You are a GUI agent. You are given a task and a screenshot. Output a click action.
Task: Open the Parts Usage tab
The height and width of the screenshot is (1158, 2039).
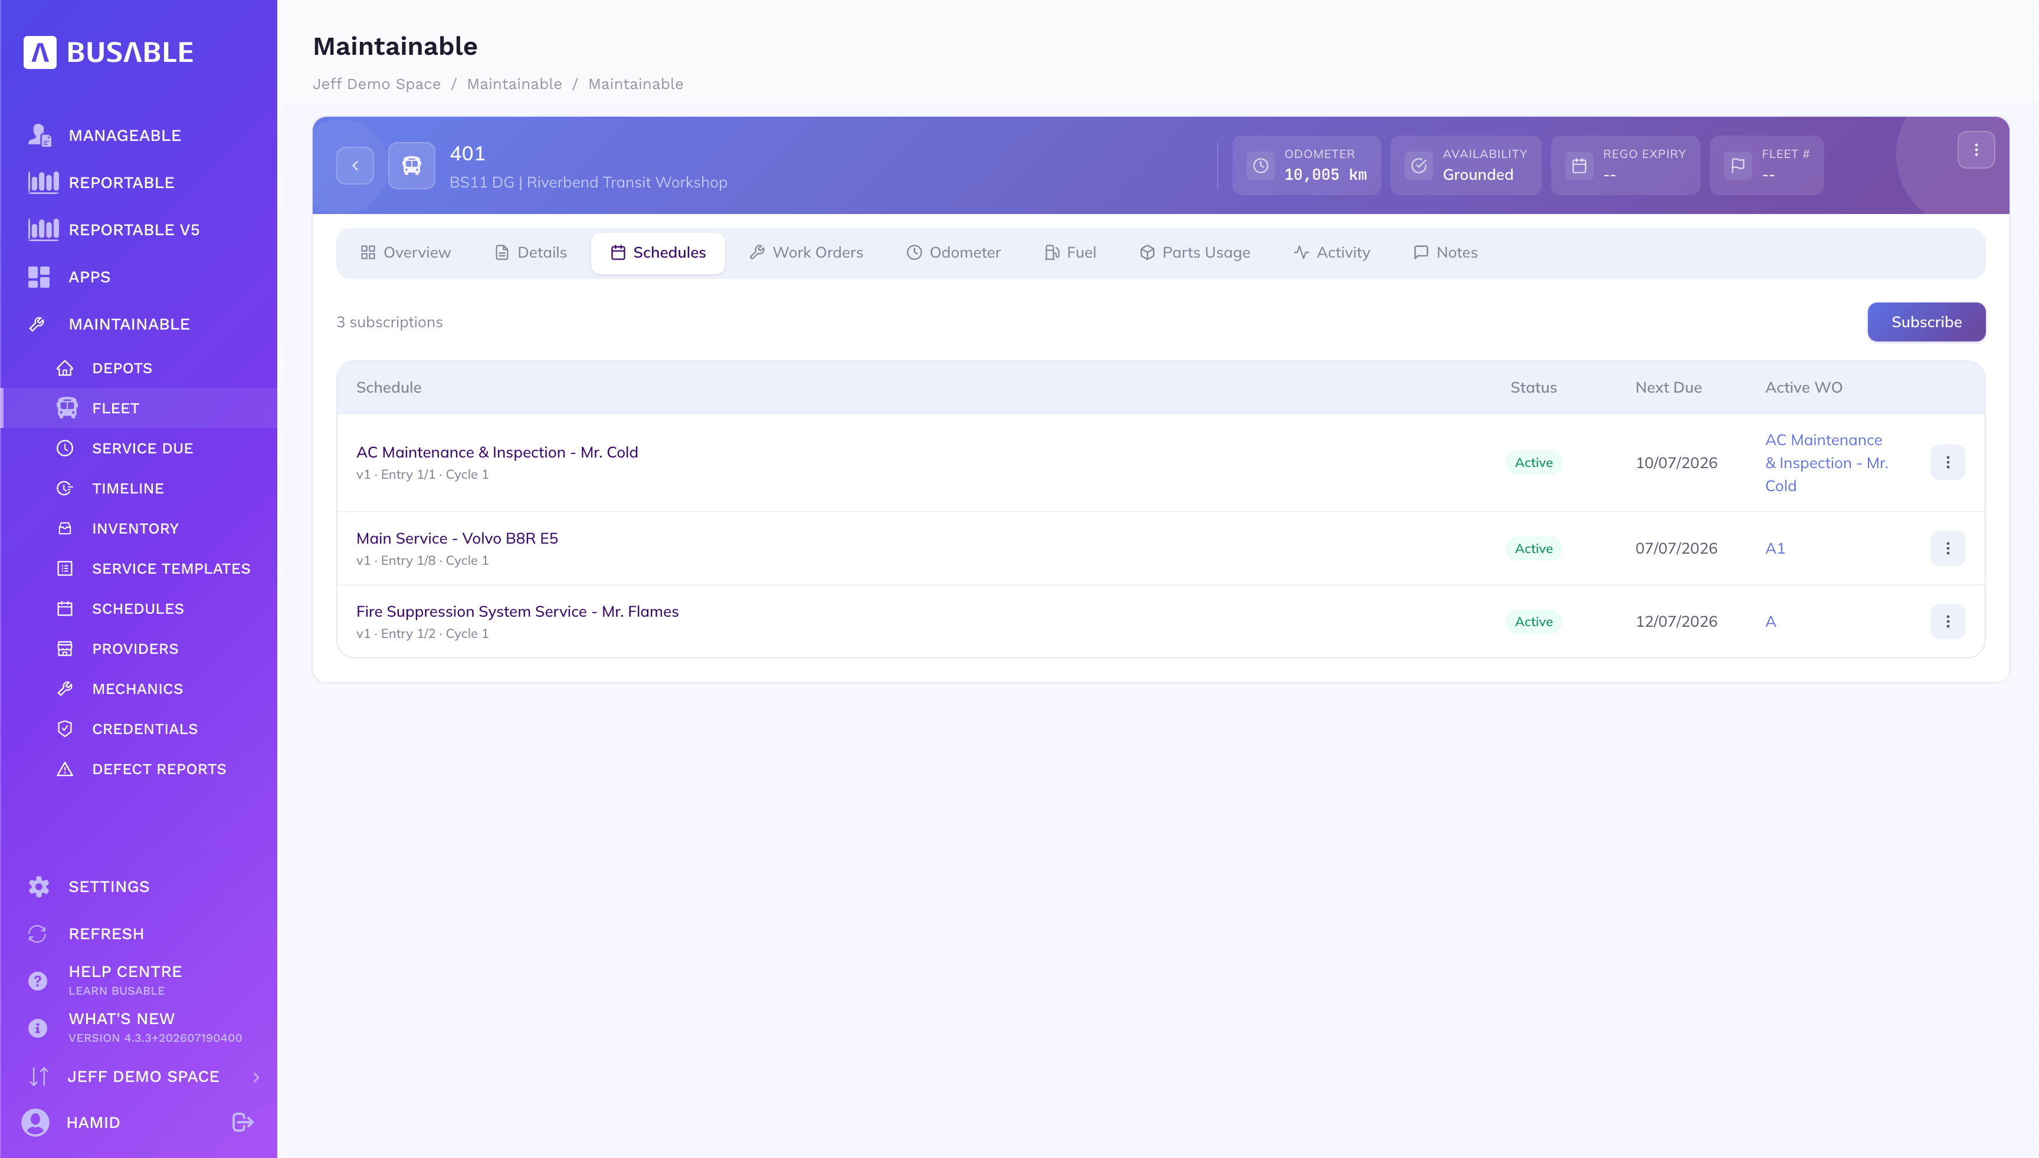(x=1195, y=252)
